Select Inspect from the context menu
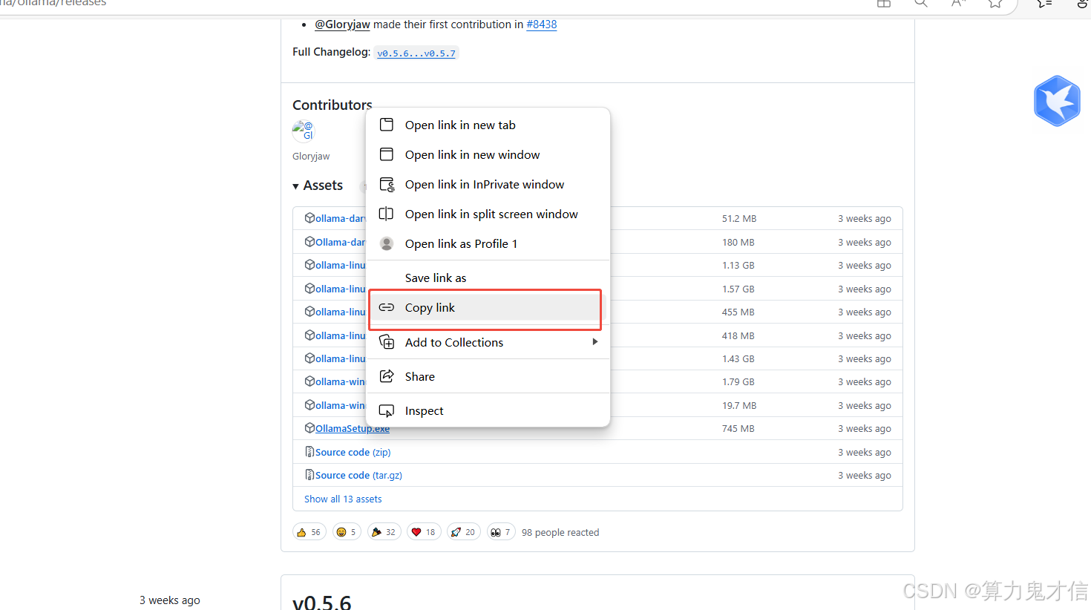 pos(488,410)
